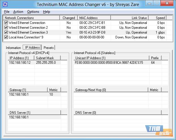The width and height of the screenshot is (176, 140).
Task: Open the Action menu
Action: tap(18, 12)
